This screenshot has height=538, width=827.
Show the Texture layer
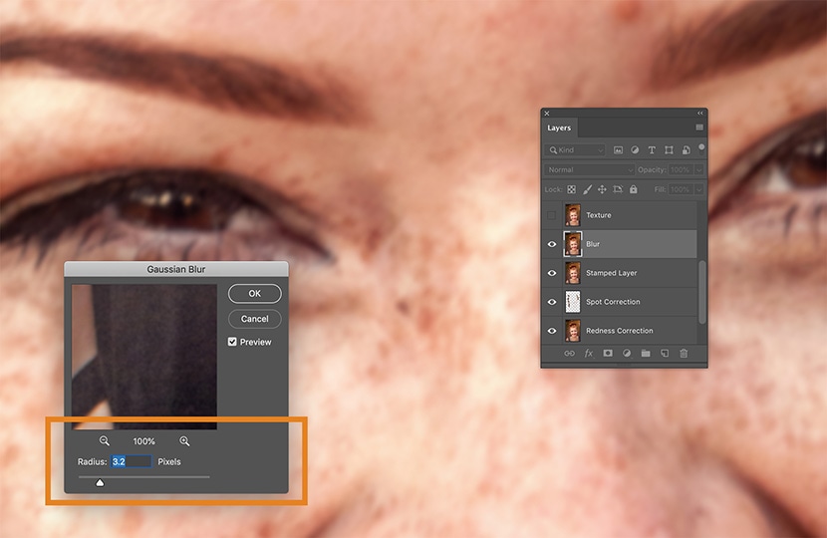pyautogui.click(x=551, y=215)
